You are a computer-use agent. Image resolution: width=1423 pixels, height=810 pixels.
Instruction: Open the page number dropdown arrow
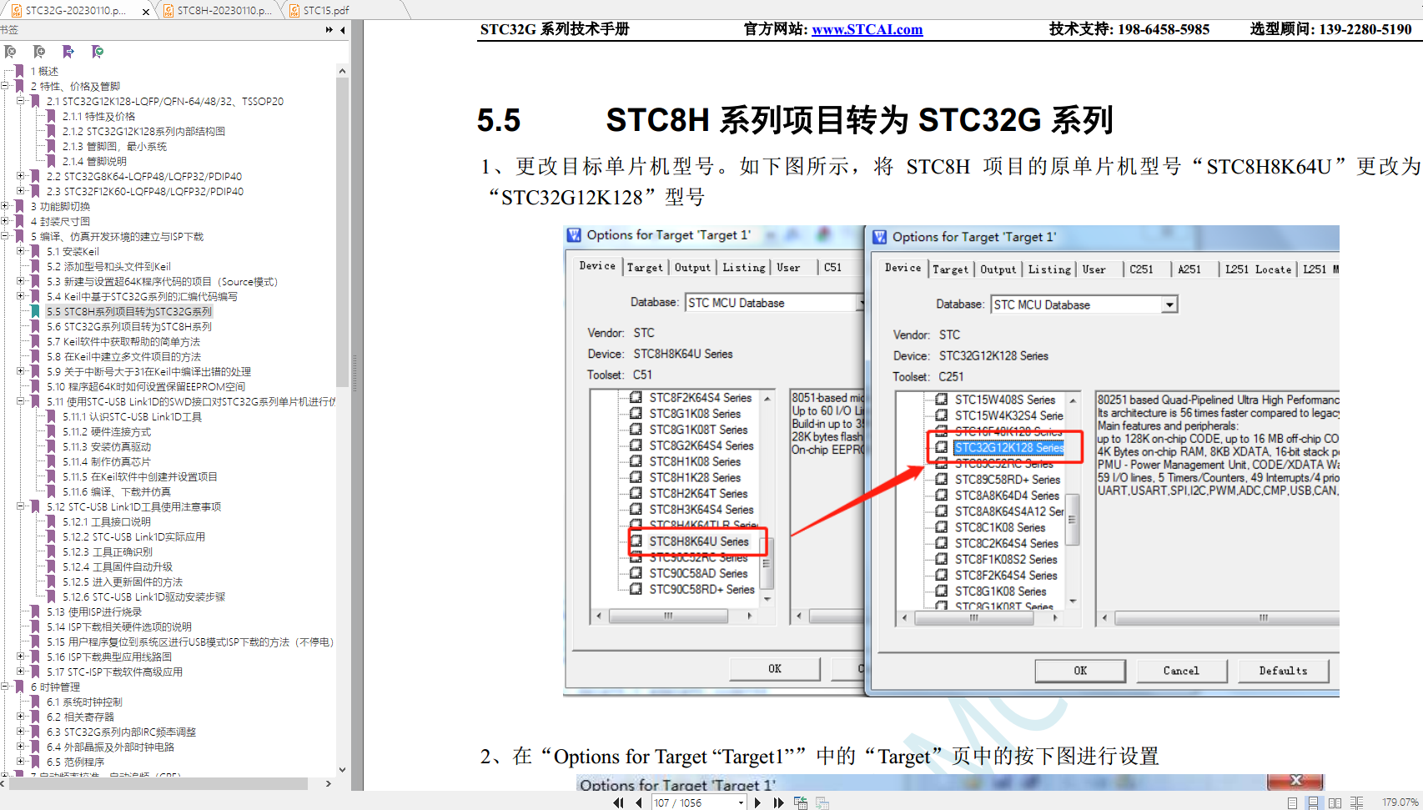741,802
